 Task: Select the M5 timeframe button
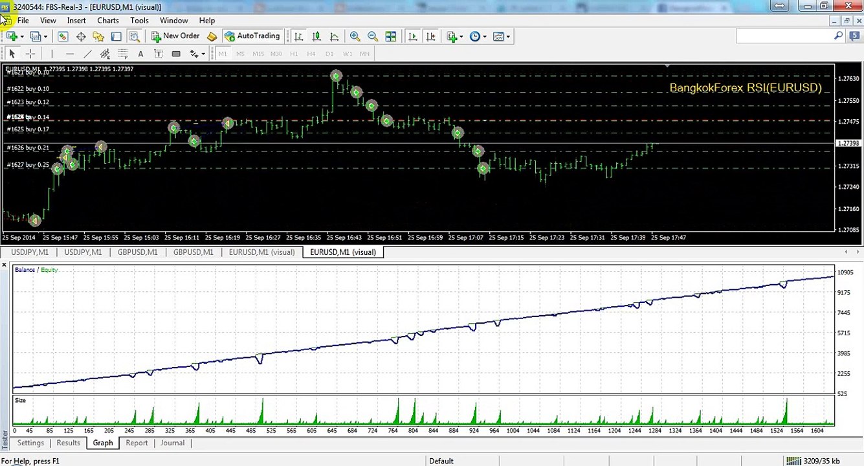(240, 54)
